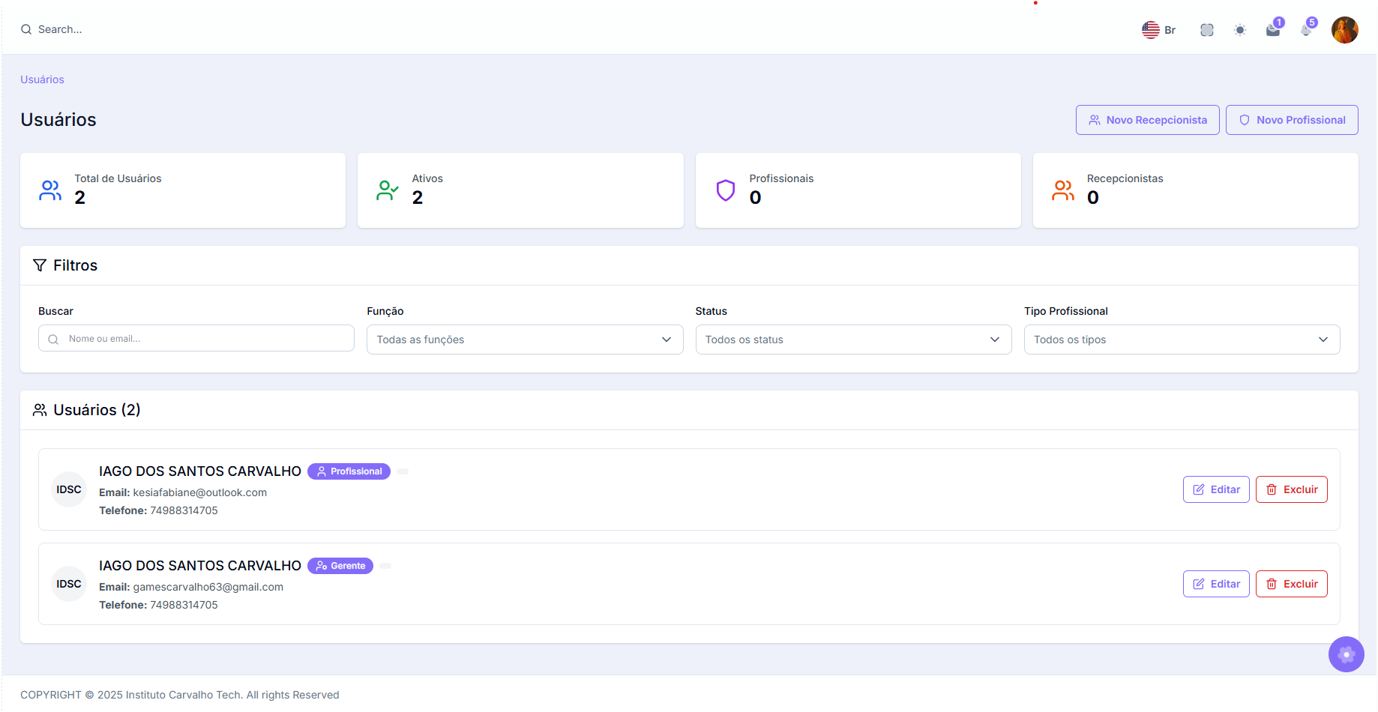Click the Novo Recepcionista button
The image size is (1378, 712).
[1147, 120]
